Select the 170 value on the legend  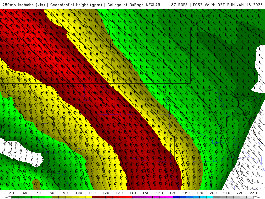pos(173,193)
